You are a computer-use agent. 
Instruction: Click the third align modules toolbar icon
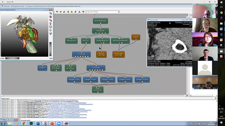tap(64, 12)
